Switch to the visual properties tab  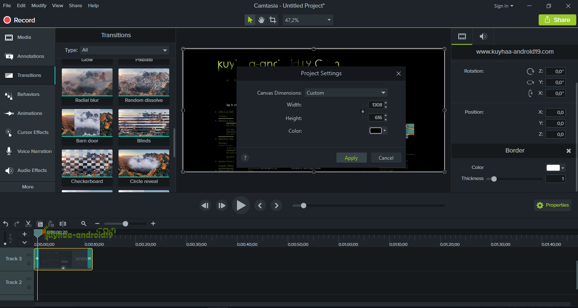pyautogui.click(x=462, y=36)
